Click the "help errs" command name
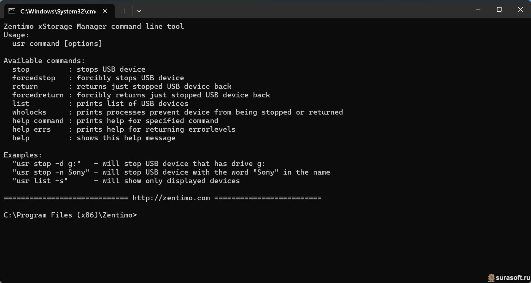This screenshot has width=531, height=283. click(32, 129)
